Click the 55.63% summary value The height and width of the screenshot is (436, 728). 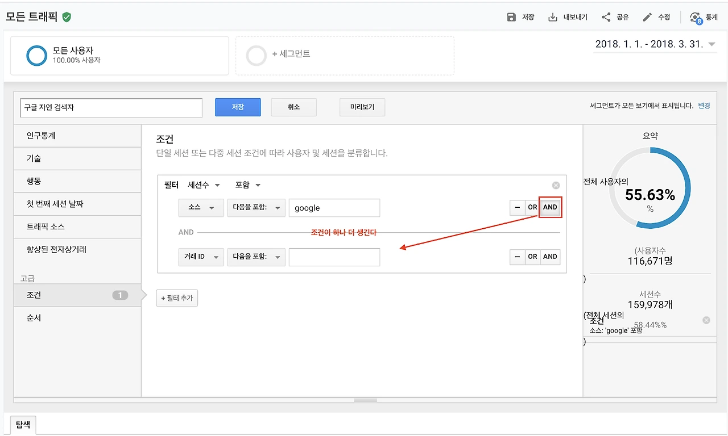[650, 195]
